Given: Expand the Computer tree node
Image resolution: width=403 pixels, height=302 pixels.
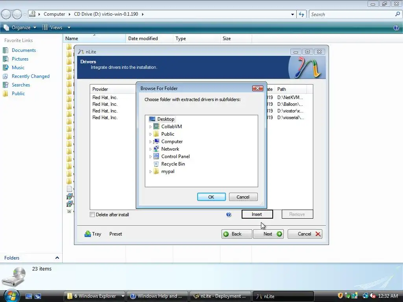Looking at the screenshot, I should point(151,142).
